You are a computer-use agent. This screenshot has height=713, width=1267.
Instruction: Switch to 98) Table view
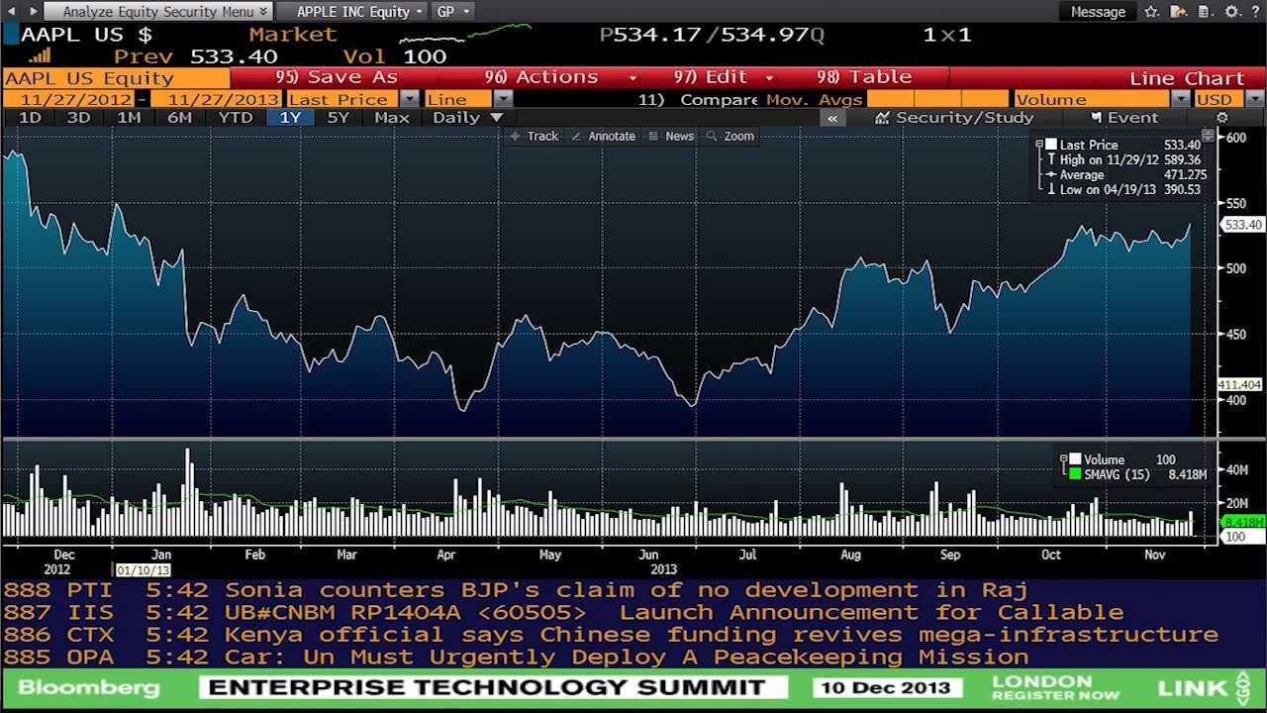click(x=864, y=77)
